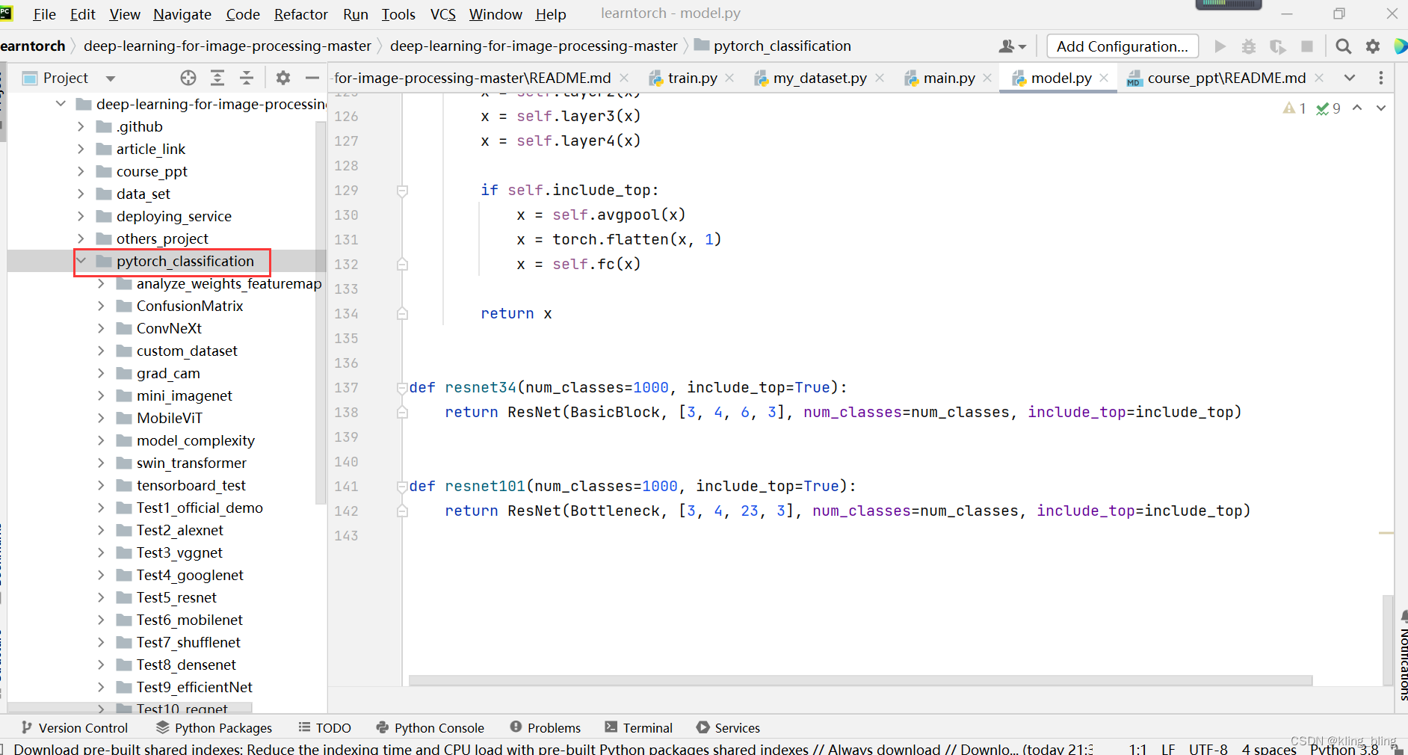Viewport: 1408px width, 755px height.
Task: Open Search Everywhere magnifier icon
Action: [x=1343, y=46]
